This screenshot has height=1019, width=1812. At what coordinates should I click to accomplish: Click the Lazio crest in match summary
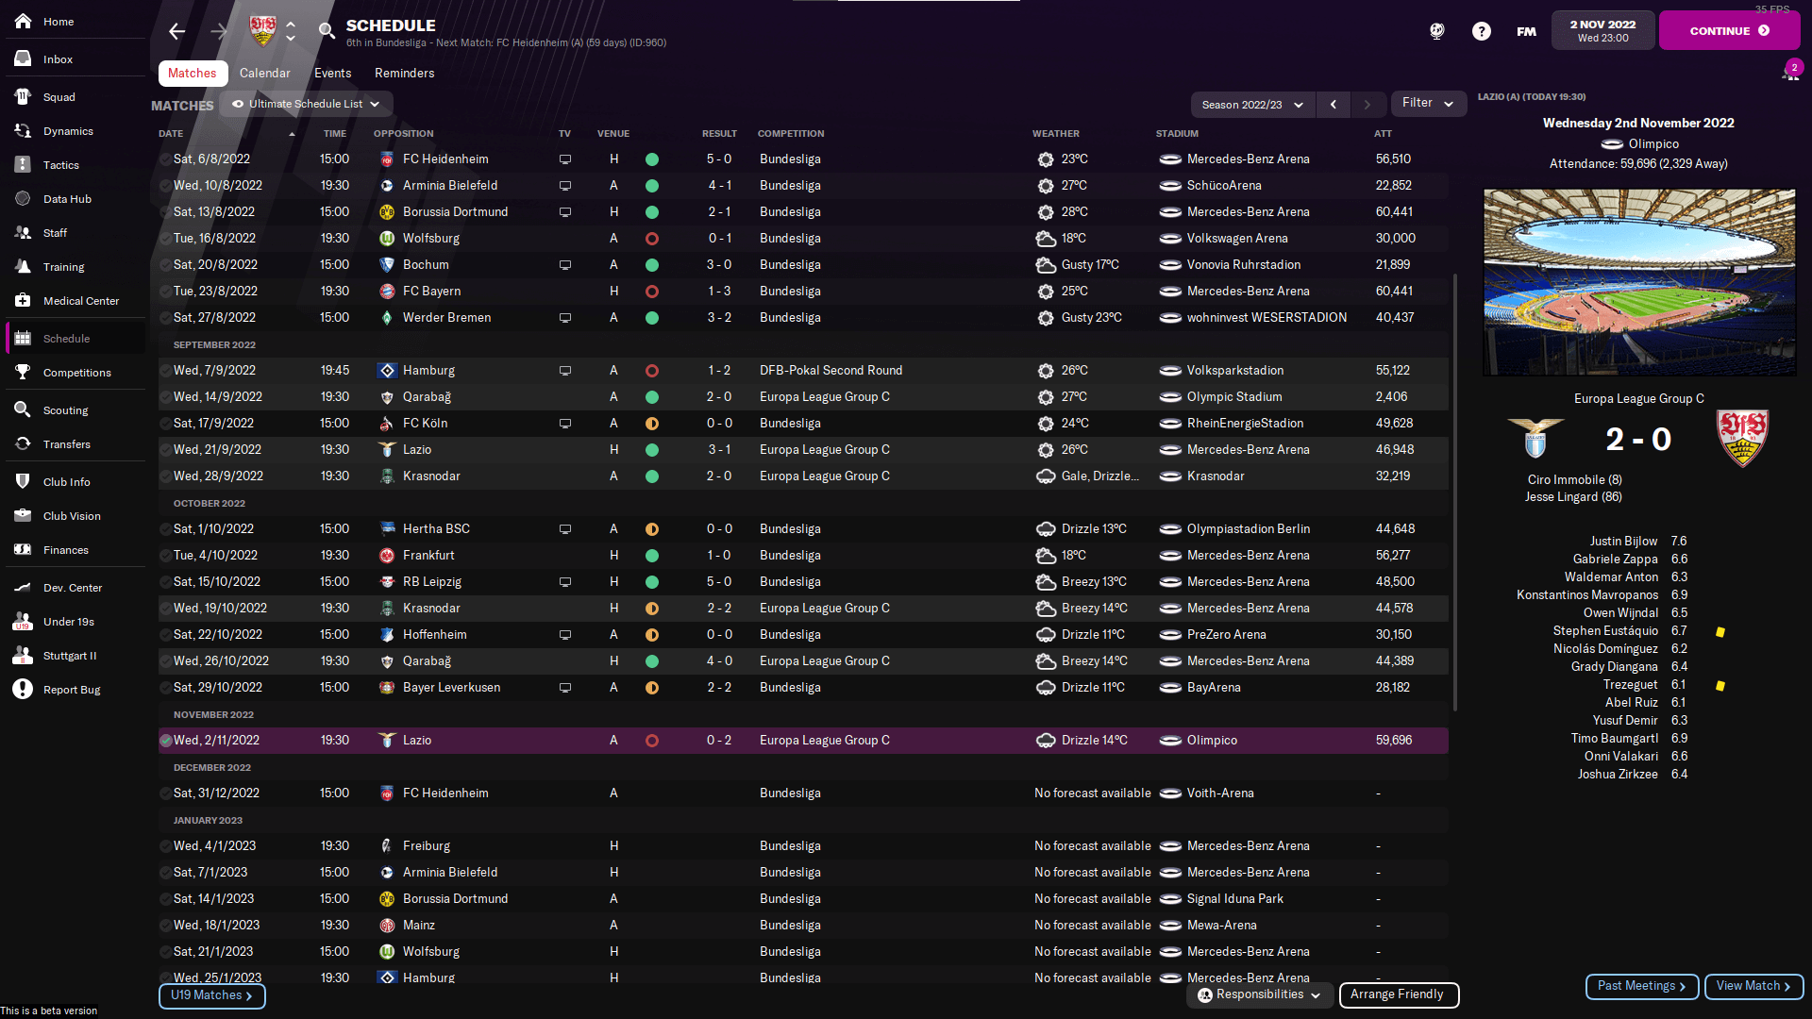click(x=1535, y=438)
